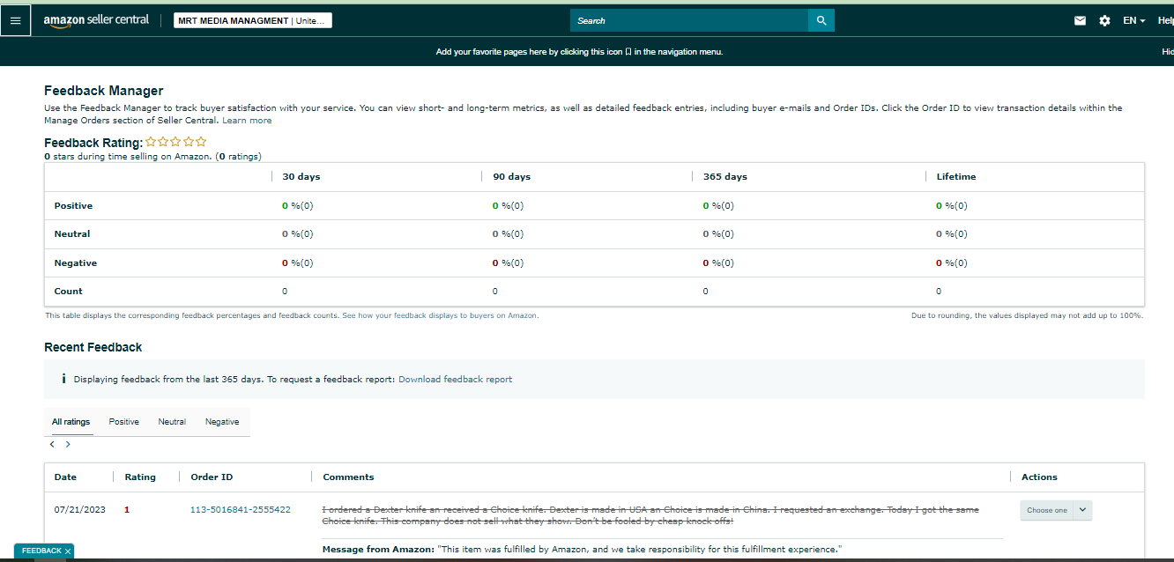1174x562 pixels.
Task: Click the Date column header
Action: pyautogui.click(x=65, y=477)
